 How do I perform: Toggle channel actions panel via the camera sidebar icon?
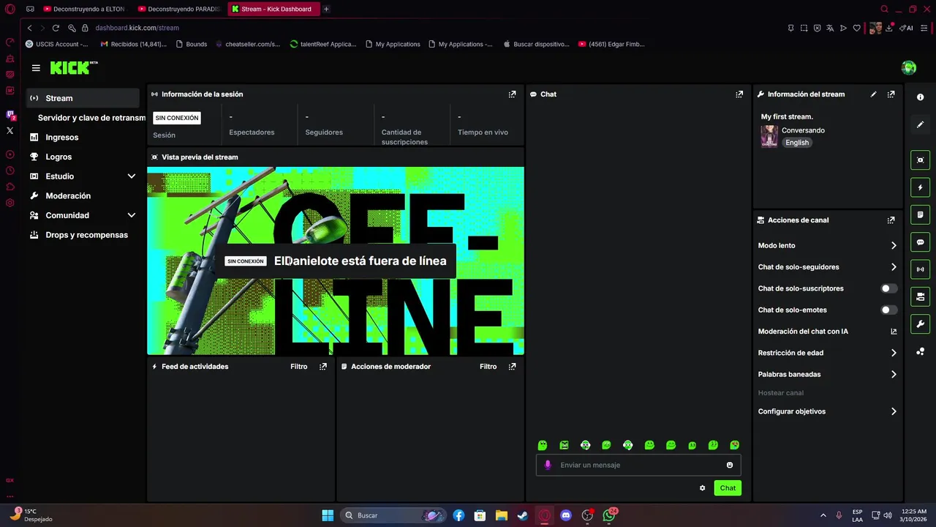pyautogui.click(x=920, y=296)
